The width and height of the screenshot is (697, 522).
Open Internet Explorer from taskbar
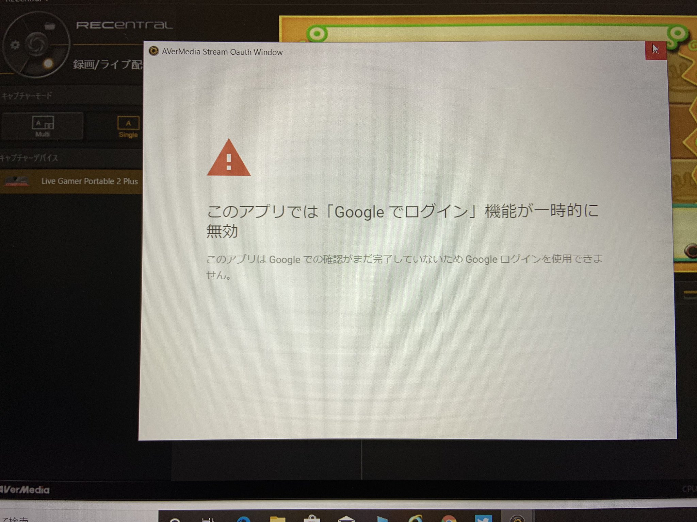[x=415, y=519]
